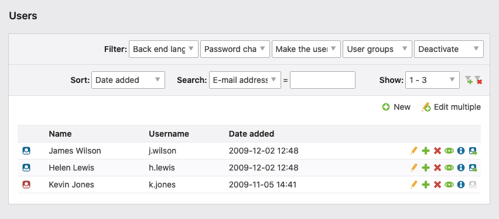This screenshot has height=219, width=499.
Task: Open the Deactivate filter dropdown
Action: click(x=449, y=49)
